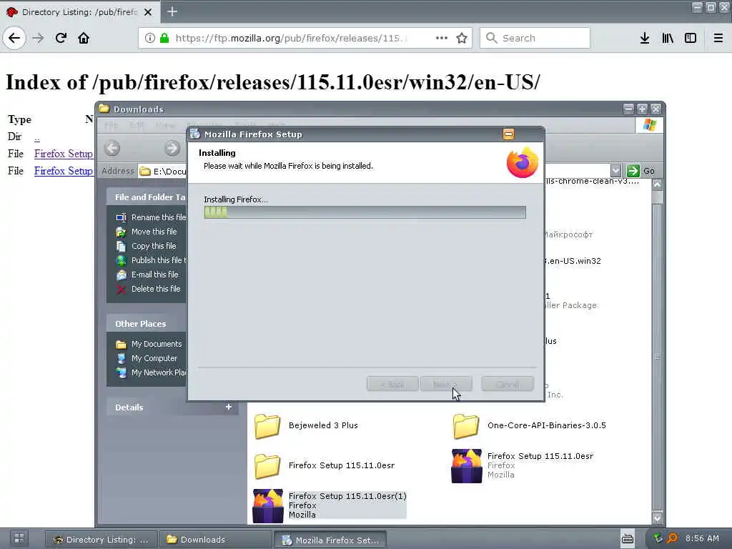Open the first Firefox Setup file link

tap(64, 154)
